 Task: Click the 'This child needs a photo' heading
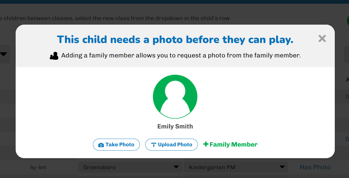click(x=175, y=40)
